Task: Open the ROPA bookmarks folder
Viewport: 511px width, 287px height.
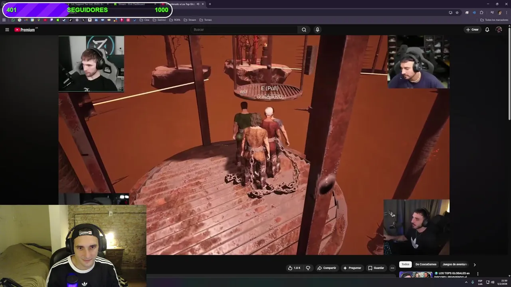Action: pyautogui.click(x=175, y=20)
